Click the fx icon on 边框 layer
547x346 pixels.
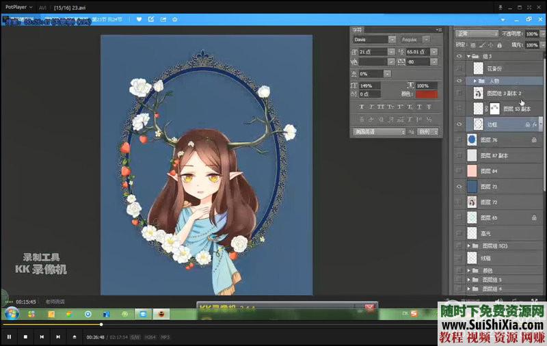[535, 124]
